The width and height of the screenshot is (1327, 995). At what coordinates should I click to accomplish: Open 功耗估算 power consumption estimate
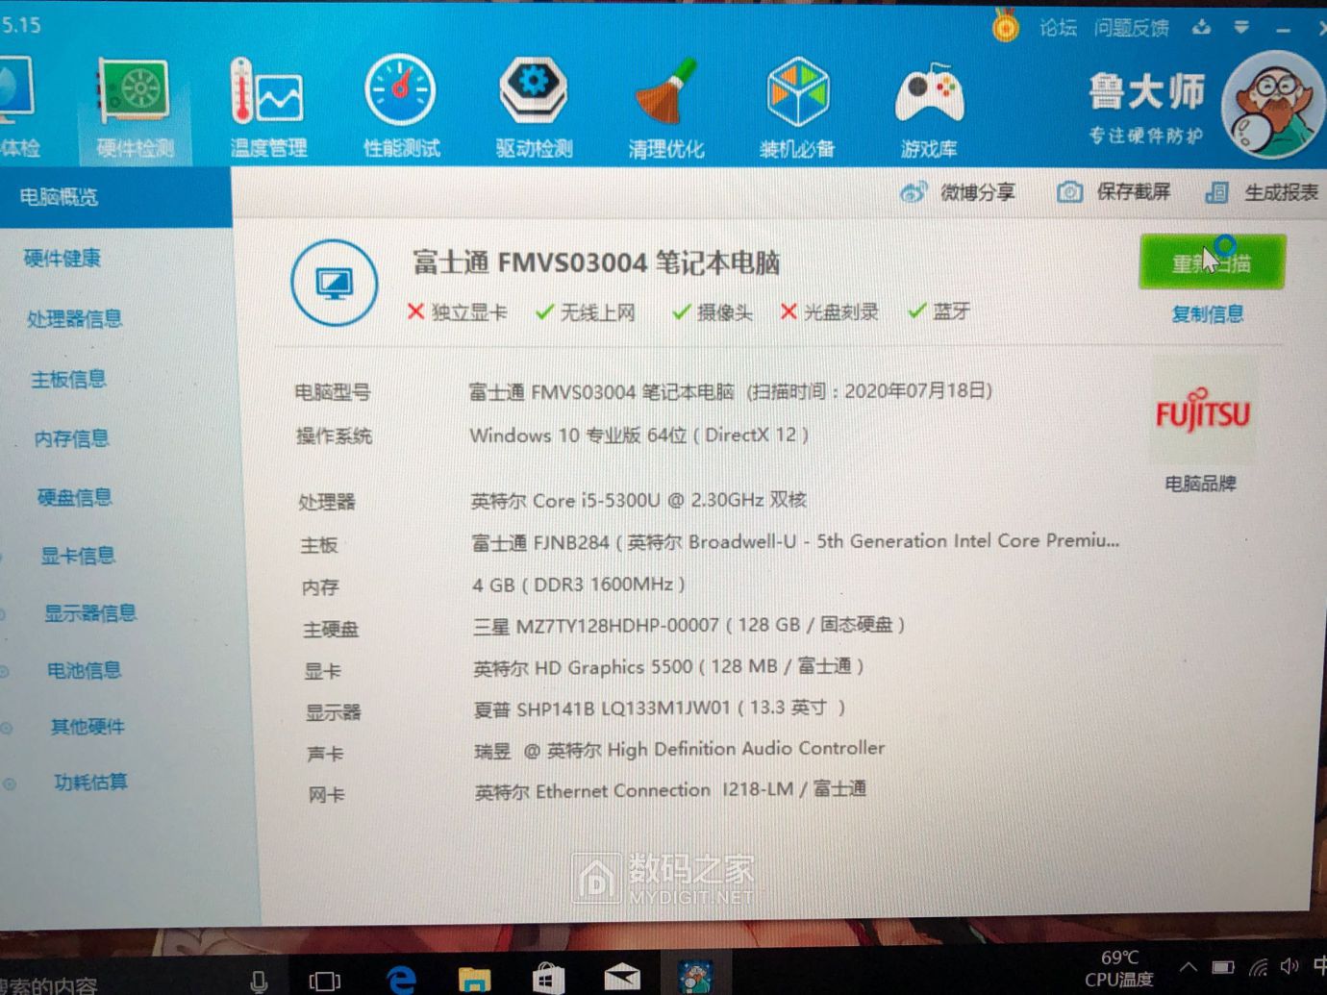[86, 783]
